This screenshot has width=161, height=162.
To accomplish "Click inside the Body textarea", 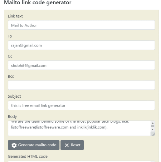I will click(79, 128).
